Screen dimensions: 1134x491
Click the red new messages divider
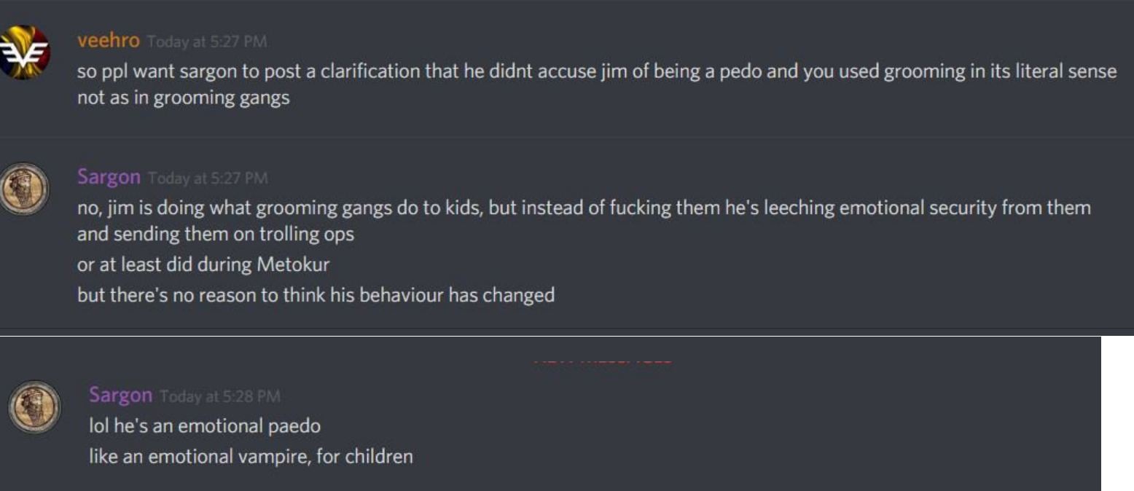(x=603, y=360)
